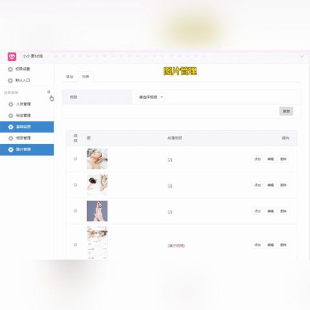
Task: Click the [2] album link beside lying woman photo
Action: tap(170, 186)
